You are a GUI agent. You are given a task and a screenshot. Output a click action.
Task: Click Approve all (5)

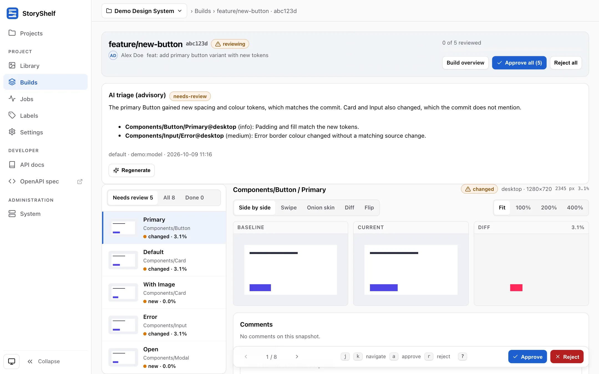[519, 63]
